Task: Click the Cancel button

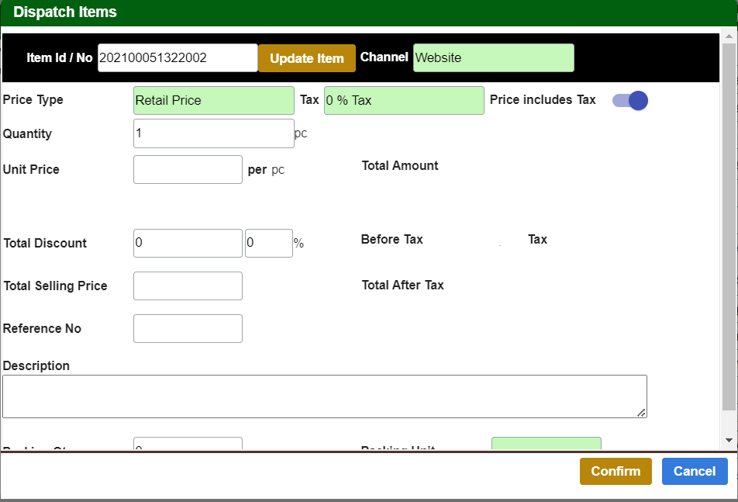Action: 694,471
